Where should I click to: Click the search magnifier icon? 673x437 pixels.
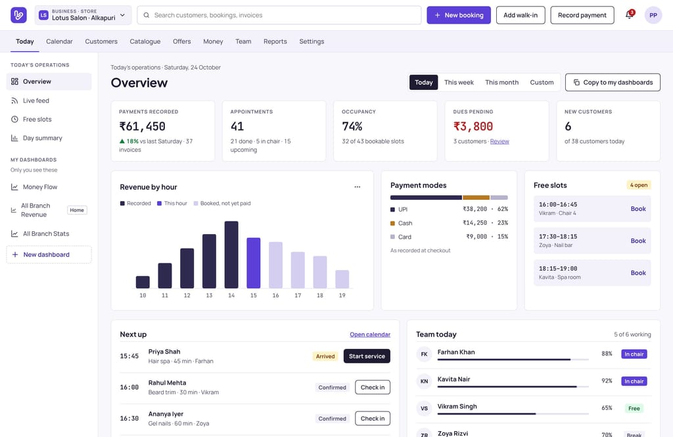click(147, 15)
